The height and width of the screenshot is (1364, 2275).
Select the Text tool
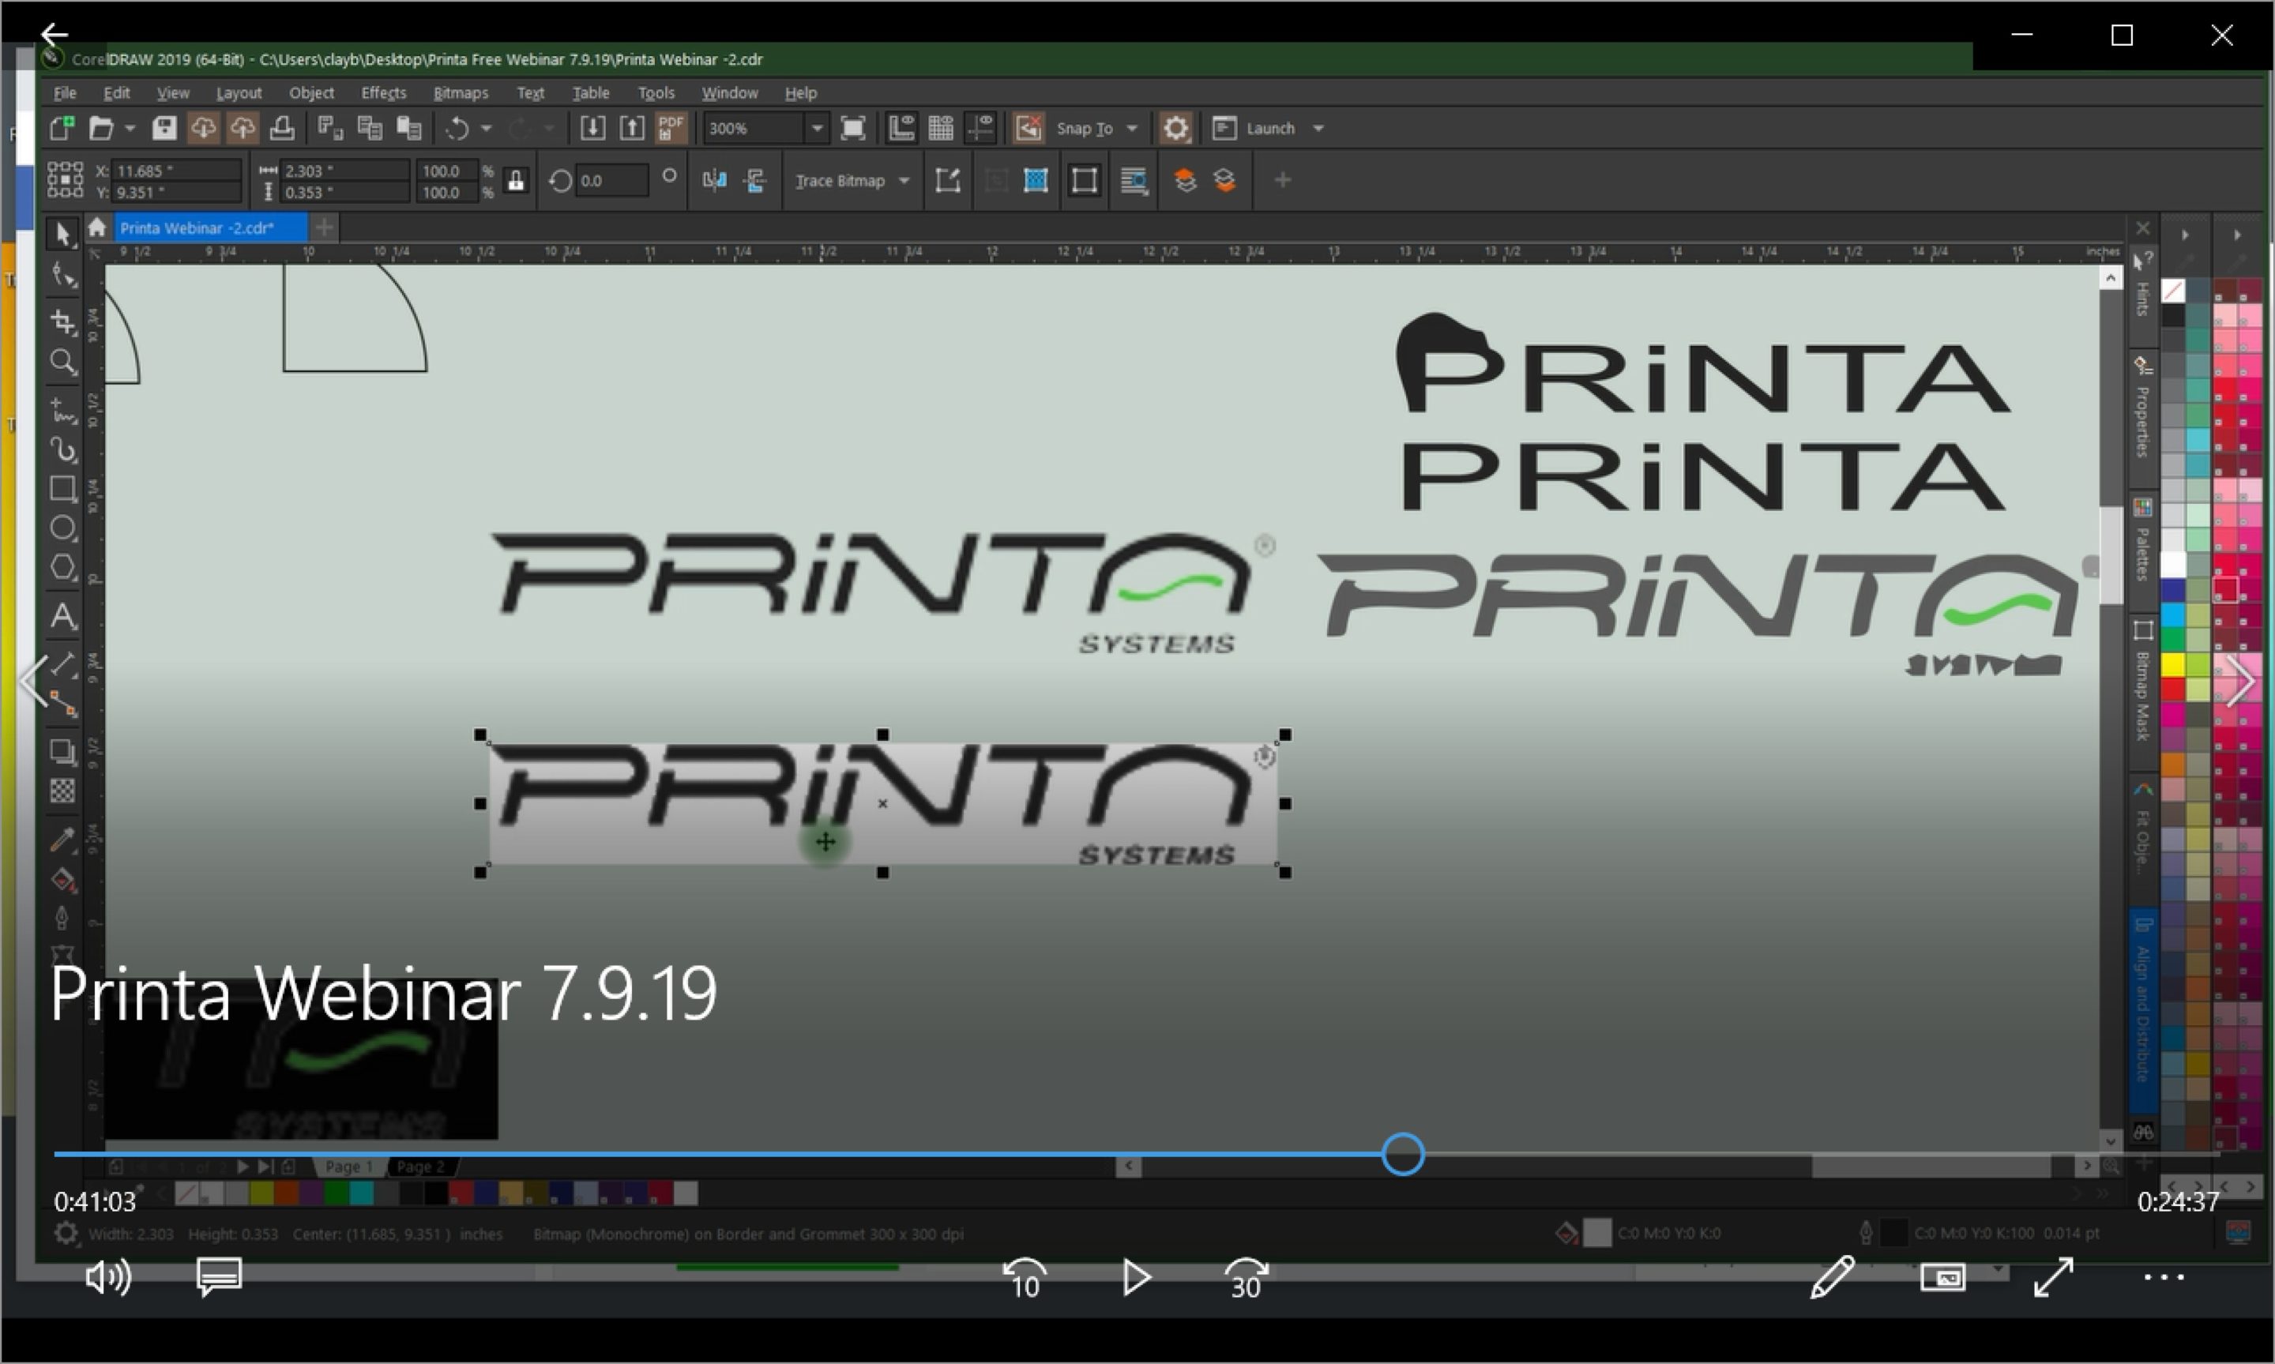coord(62,615)
